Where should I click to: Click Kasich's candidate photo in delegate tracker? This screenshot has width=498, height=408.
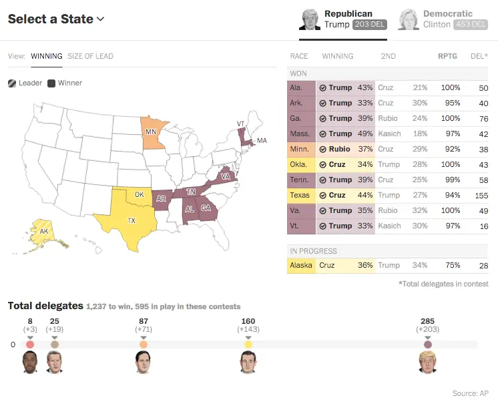tap(54, 362)
